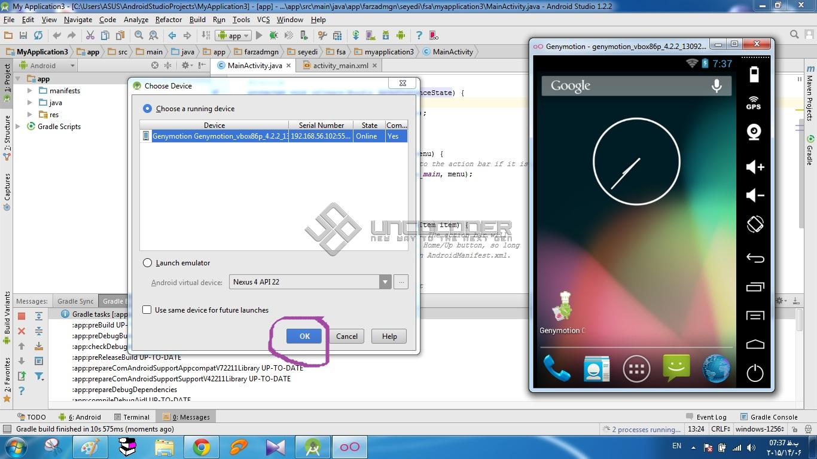Click the Debug app bug icon

pyautogui.click(x=273, y=35)
